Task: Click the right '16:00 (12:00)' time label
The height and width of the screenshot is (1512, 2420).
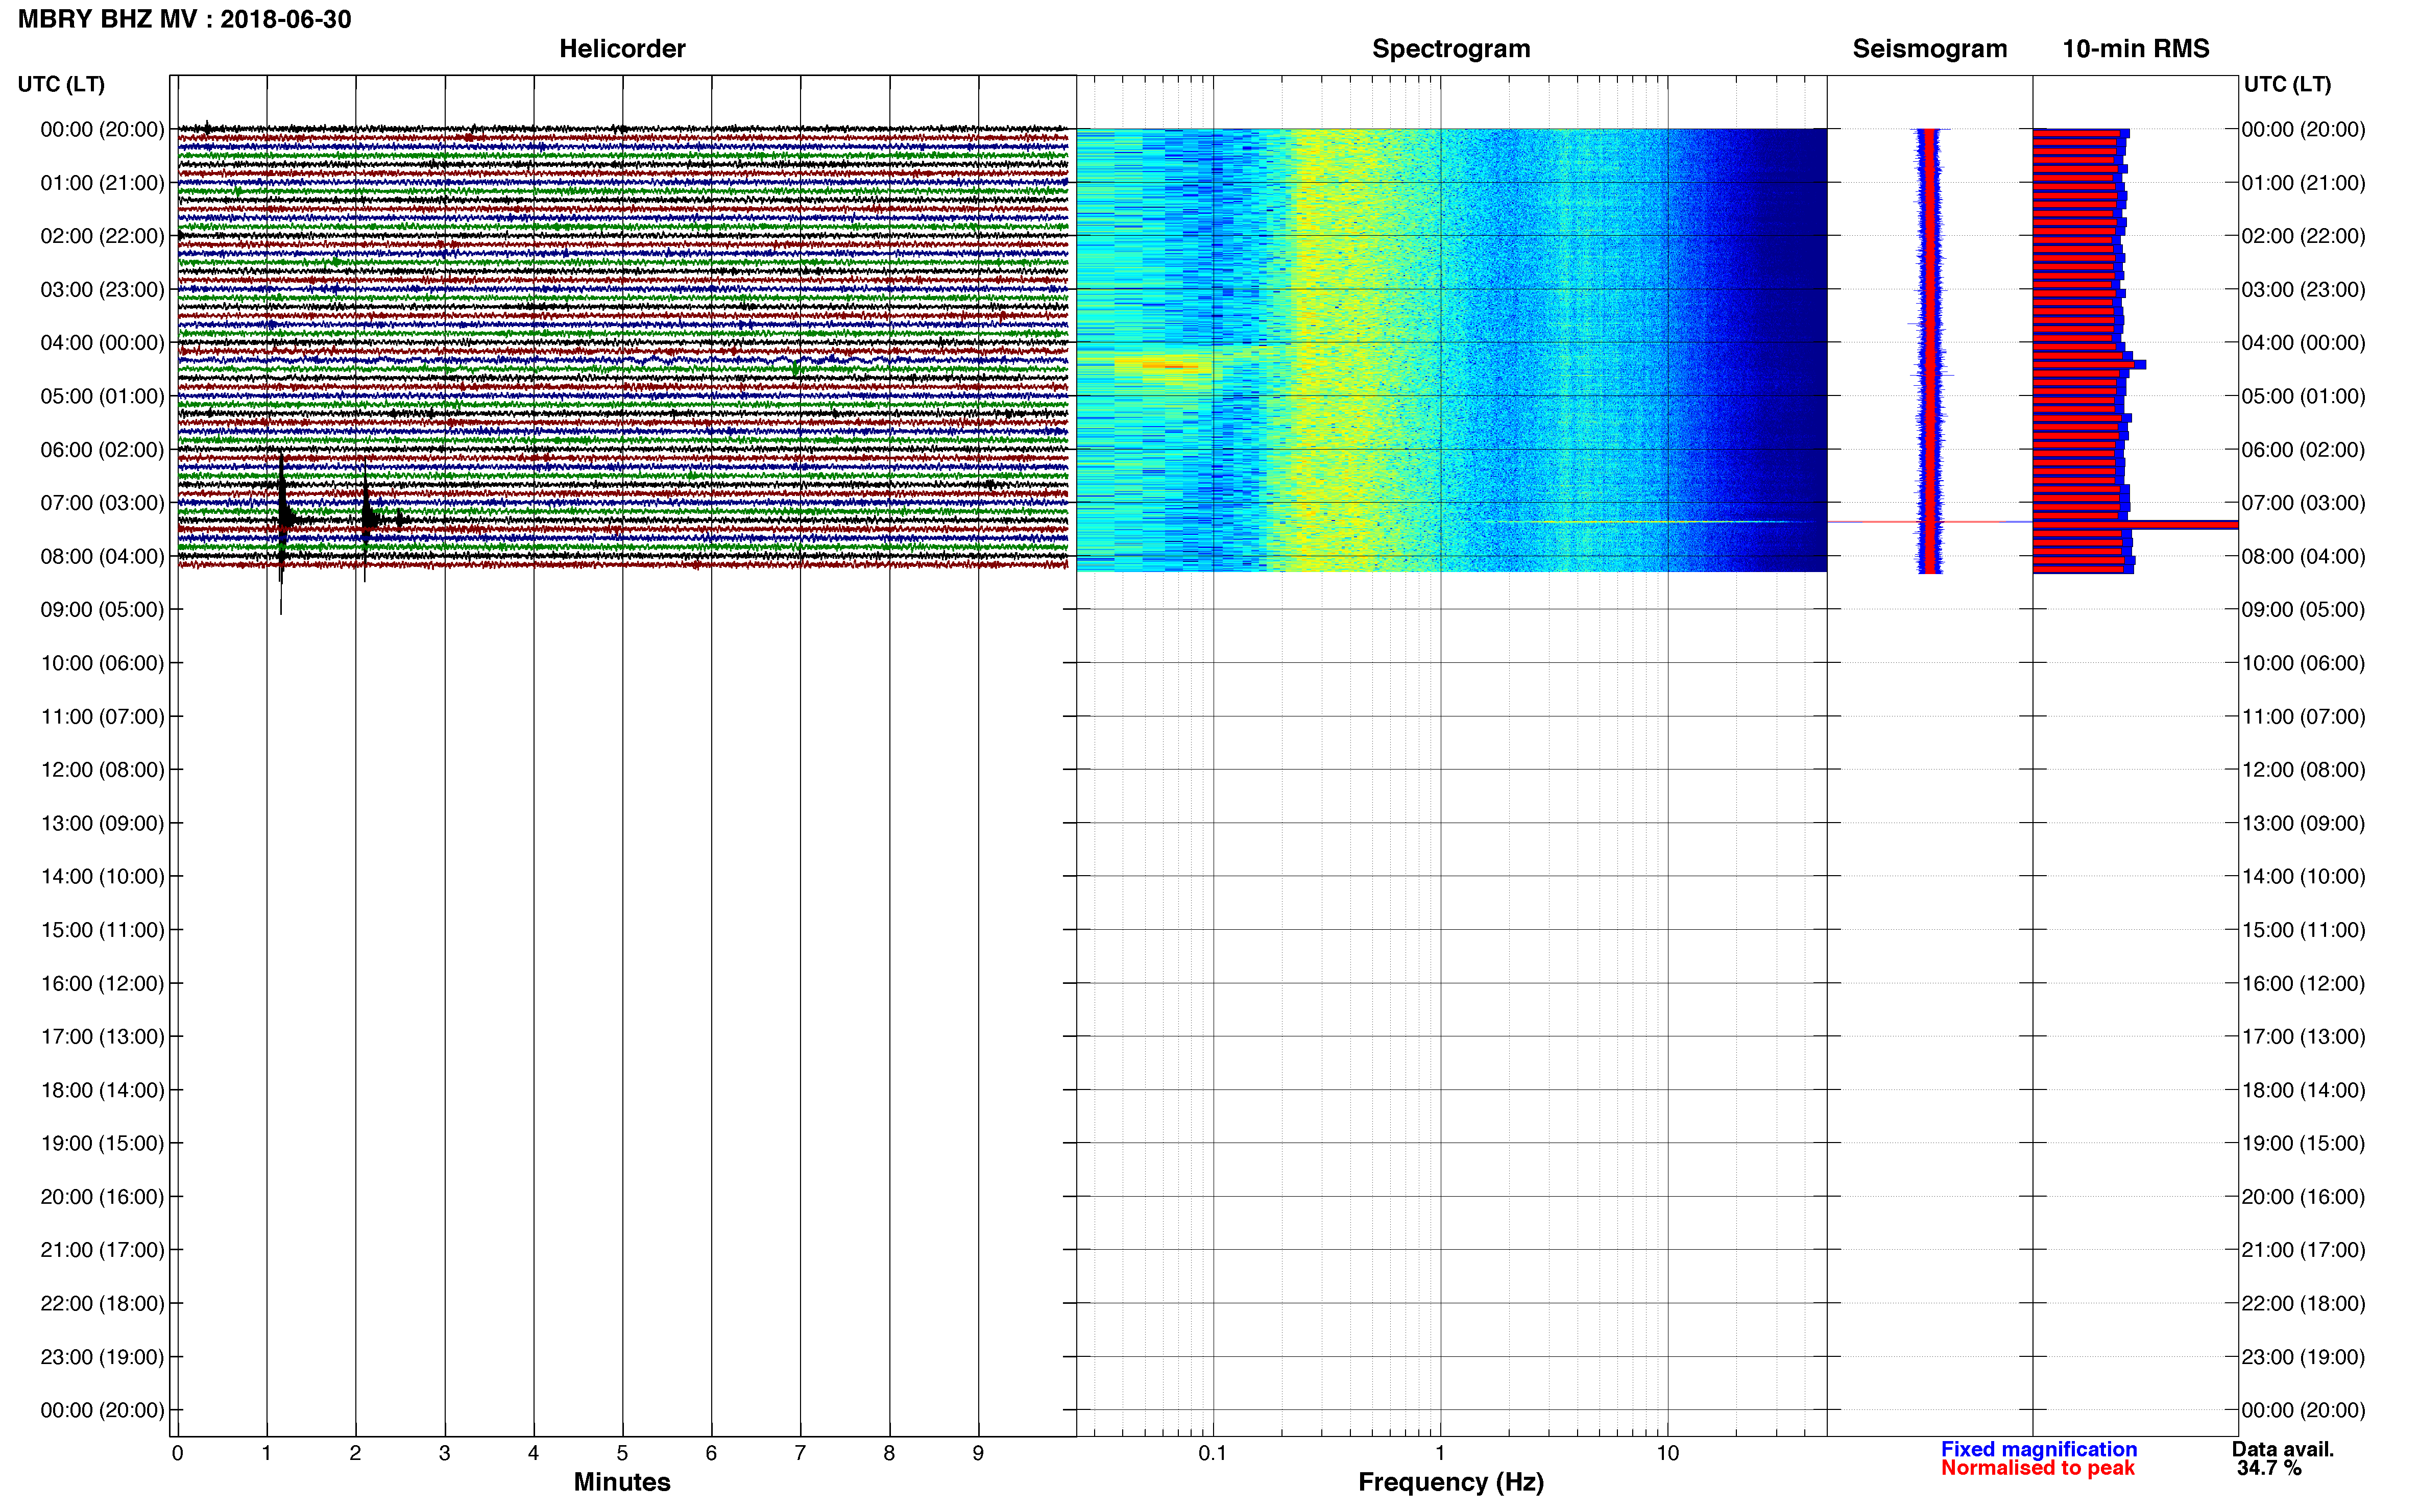Action: pos(2303,983)
